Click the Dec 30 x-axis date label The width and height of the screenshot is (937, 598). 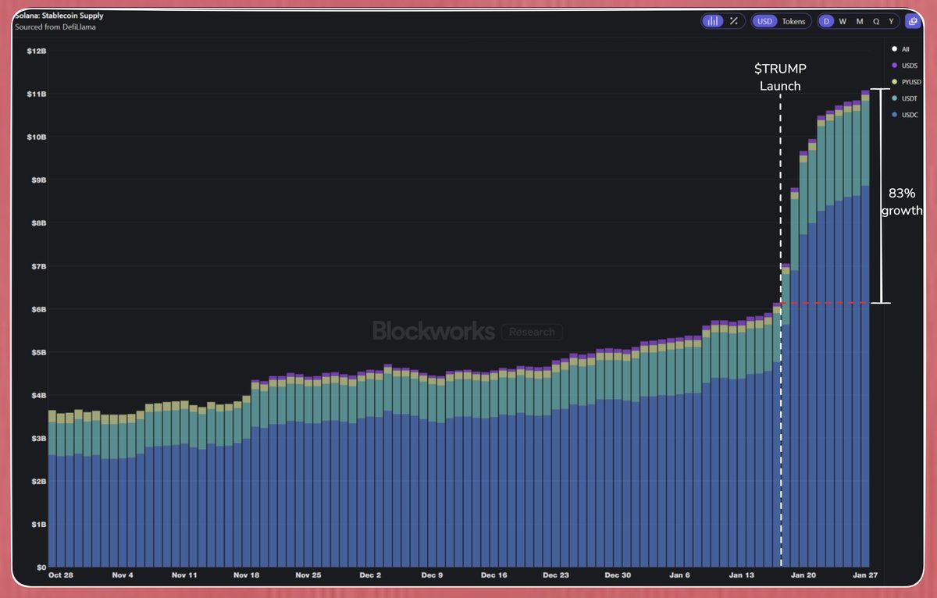click(x=617, y=575)
